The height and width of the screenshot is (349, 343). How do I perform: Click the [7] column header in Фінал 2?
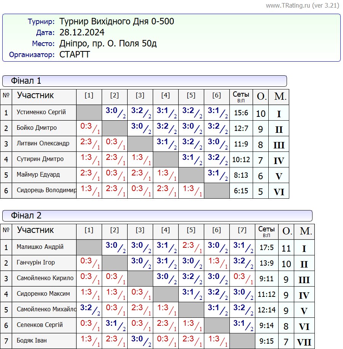pos(242,230)
